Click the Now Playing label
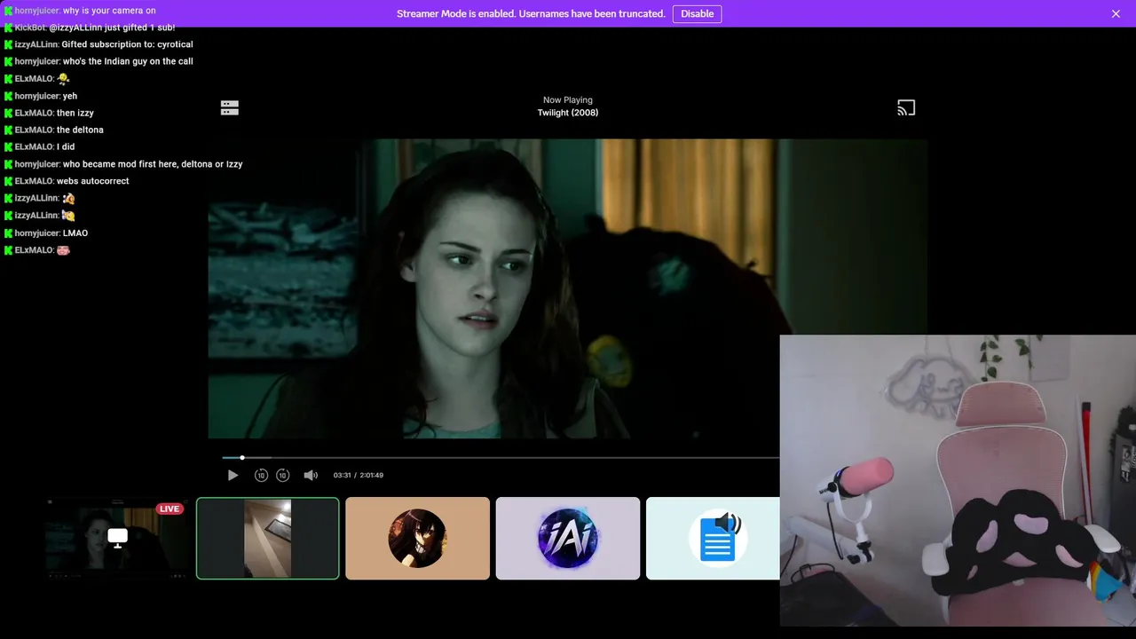1136x639 pixels. (x=568, y=100)
